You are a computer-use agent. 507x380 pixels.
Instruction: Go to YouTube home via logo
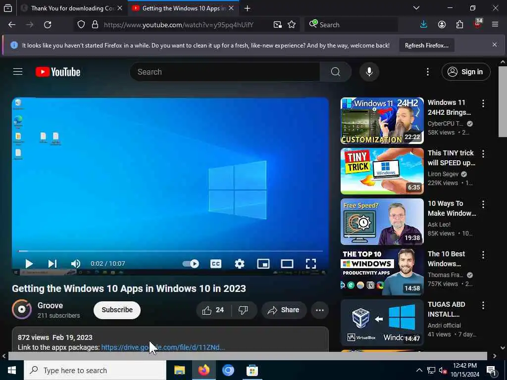[58, 72]
